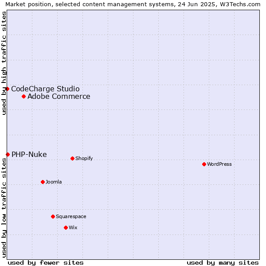Select the 'Shopify' label text
This screenshot has width=266, height=266.
click(84, 158)
